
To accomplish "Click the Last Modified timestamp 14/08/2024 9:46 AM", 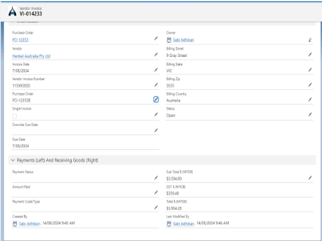I will tap(213, 223).
